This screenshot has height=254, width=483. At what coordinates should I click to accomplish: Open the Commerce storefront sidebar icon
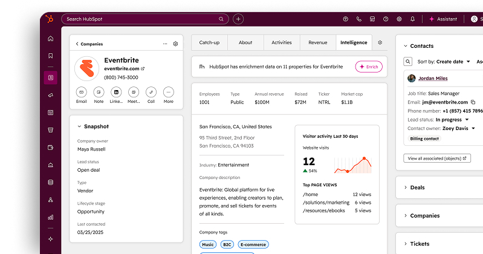(x=51, y=130)
